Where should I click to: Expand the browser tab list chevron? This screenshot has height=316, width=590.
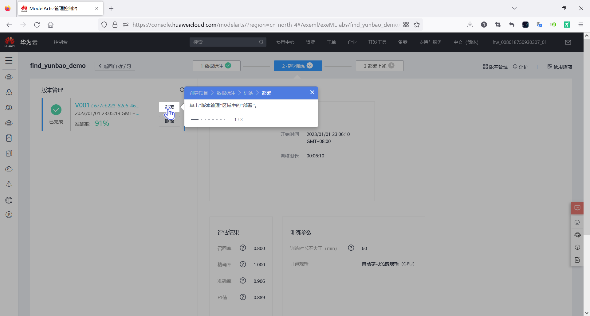pyautogui.click(x=515, y=8)
